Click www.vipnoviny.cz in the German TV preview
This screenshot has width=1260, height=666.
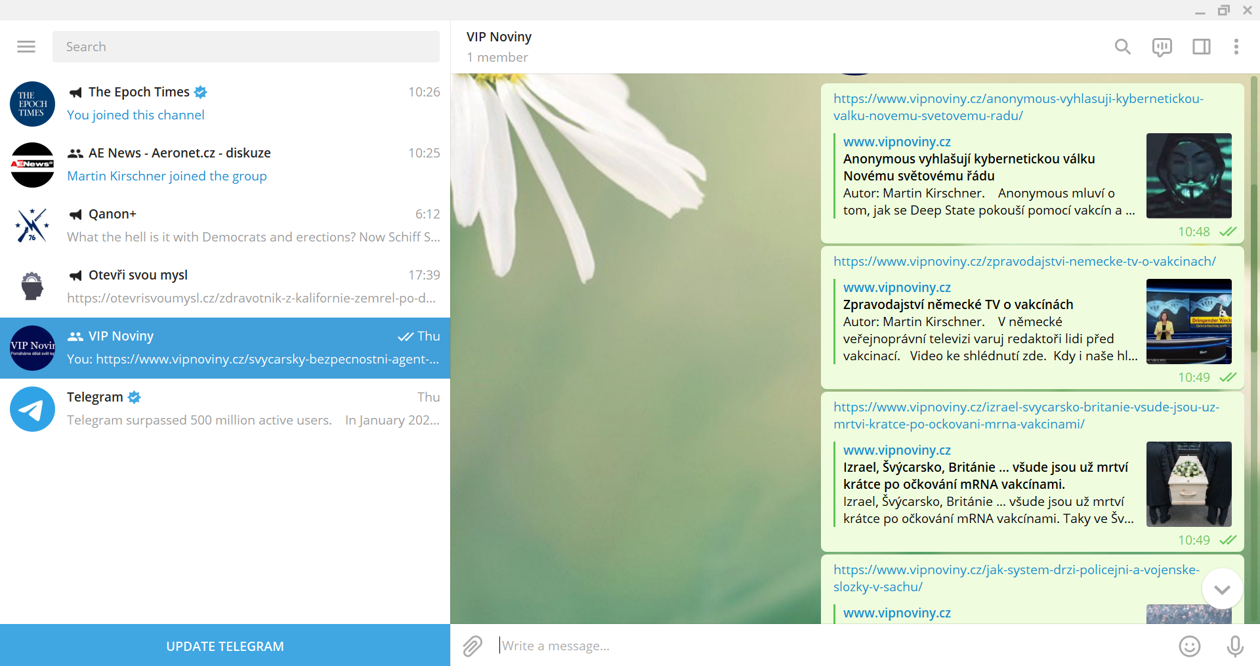[x=897, y=287]
